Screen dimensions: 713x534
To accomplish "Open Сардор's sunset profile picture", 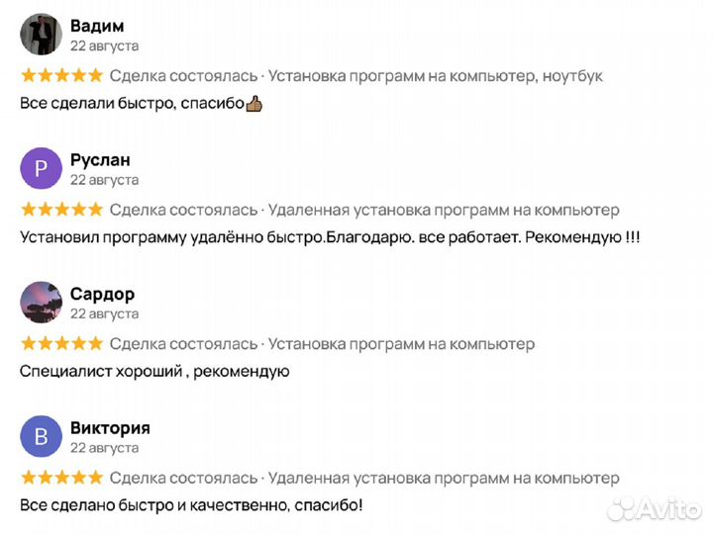I will coord(42,303).
